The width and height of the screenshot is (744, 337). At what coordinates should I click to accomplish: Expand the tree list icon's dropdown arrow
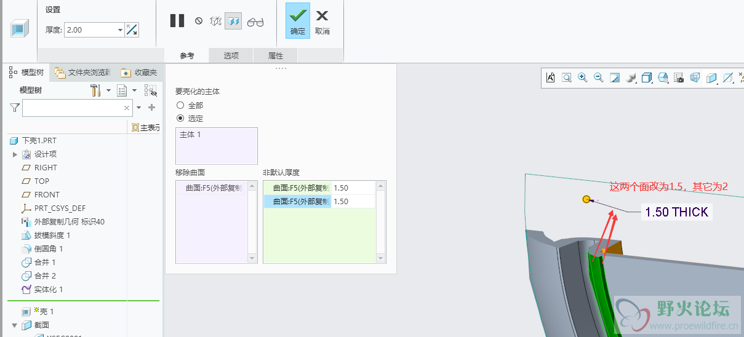pos(134,90)
